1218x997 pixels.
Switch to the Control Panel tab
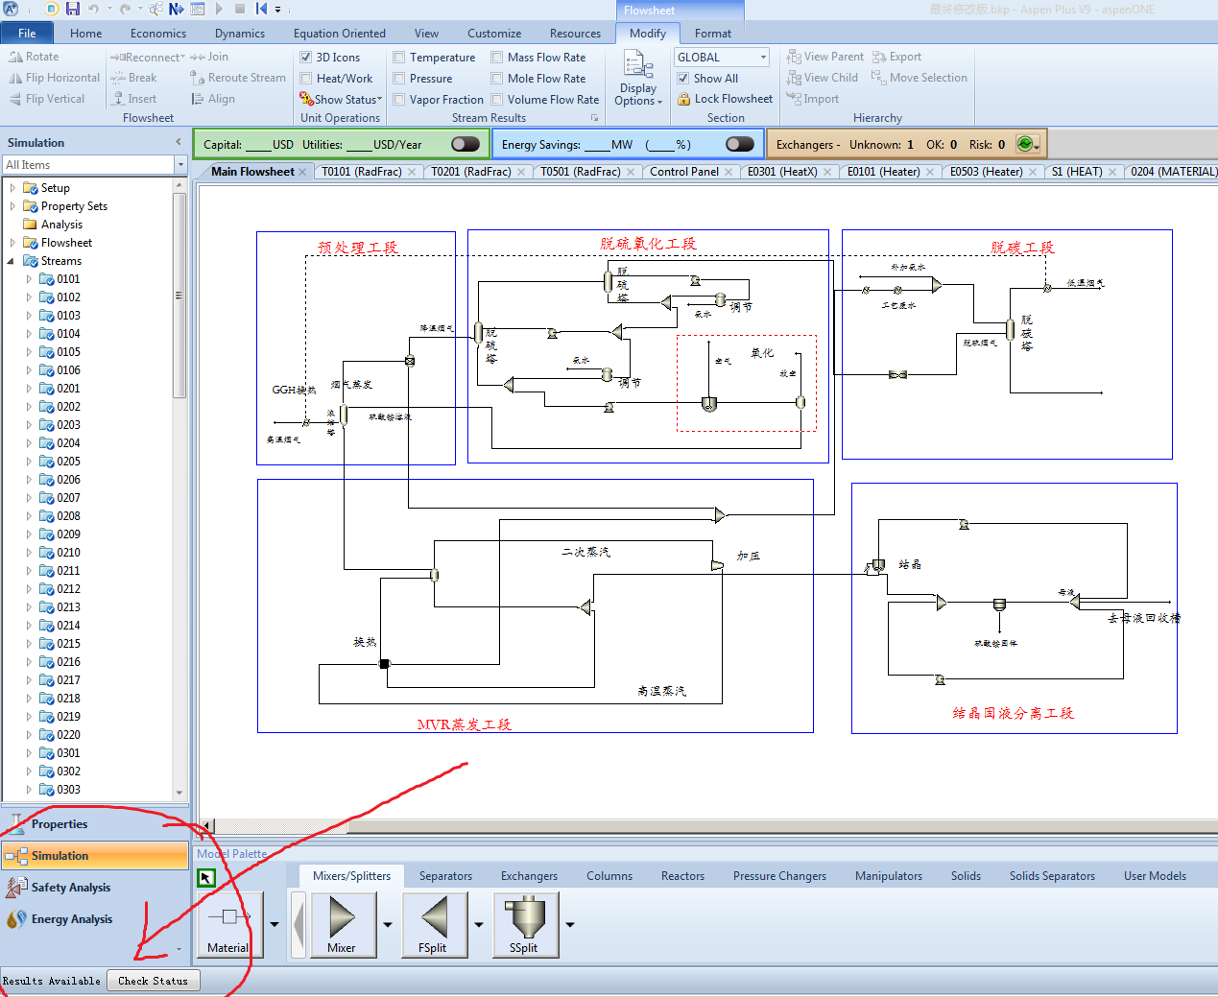click(x=683, y=172)
